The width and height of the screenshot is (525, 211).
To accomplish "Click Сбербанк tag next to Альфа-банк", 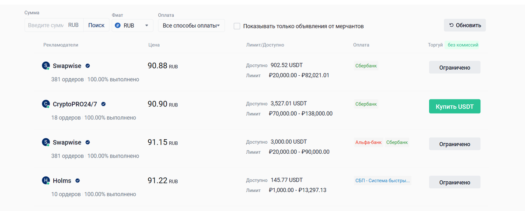I will point(397,142).
